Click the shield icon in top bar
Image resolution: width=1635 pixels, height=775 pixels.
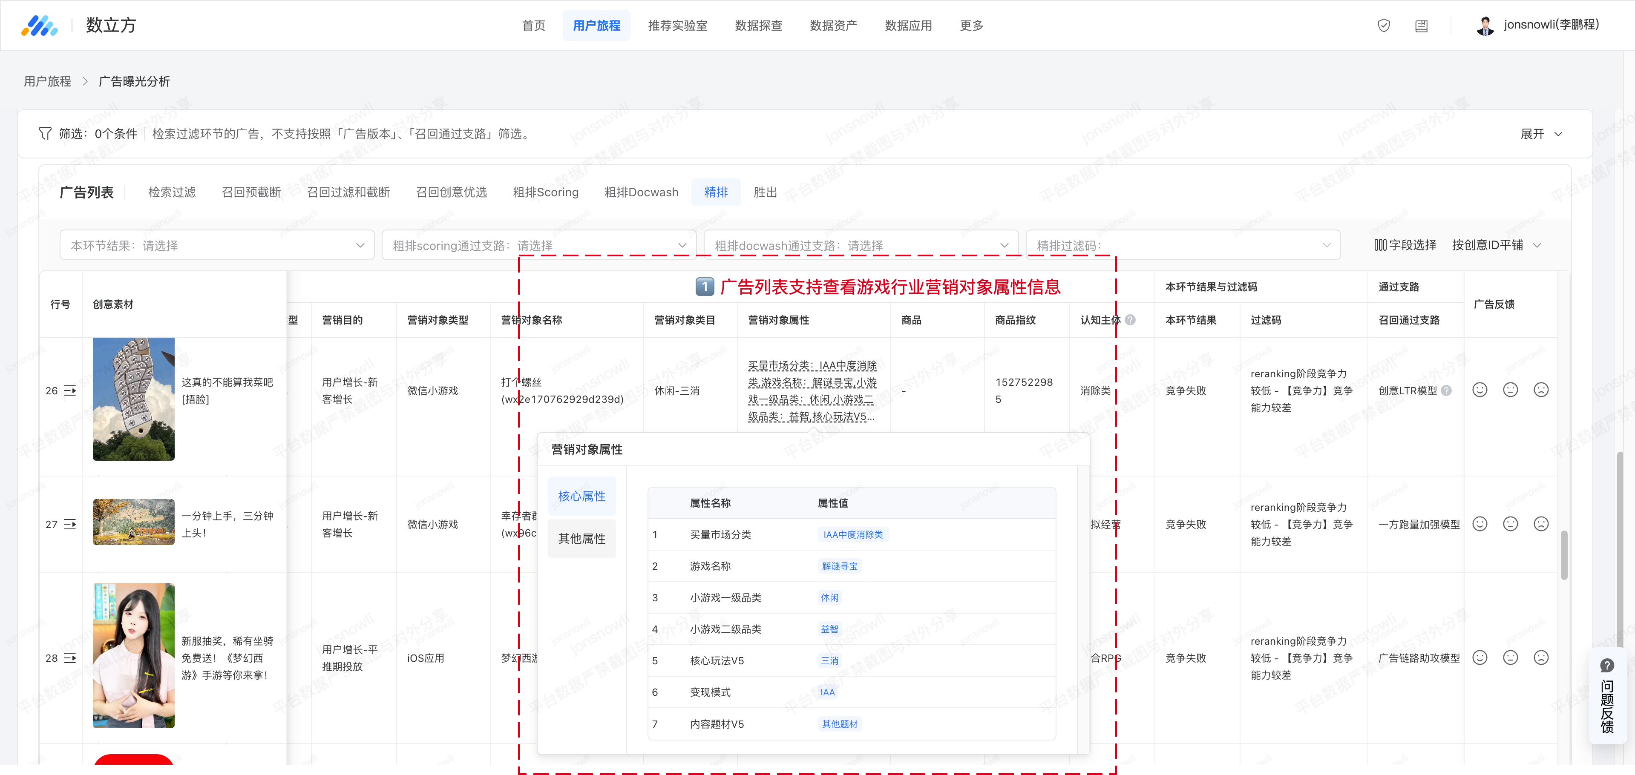tap(1384, 26)
